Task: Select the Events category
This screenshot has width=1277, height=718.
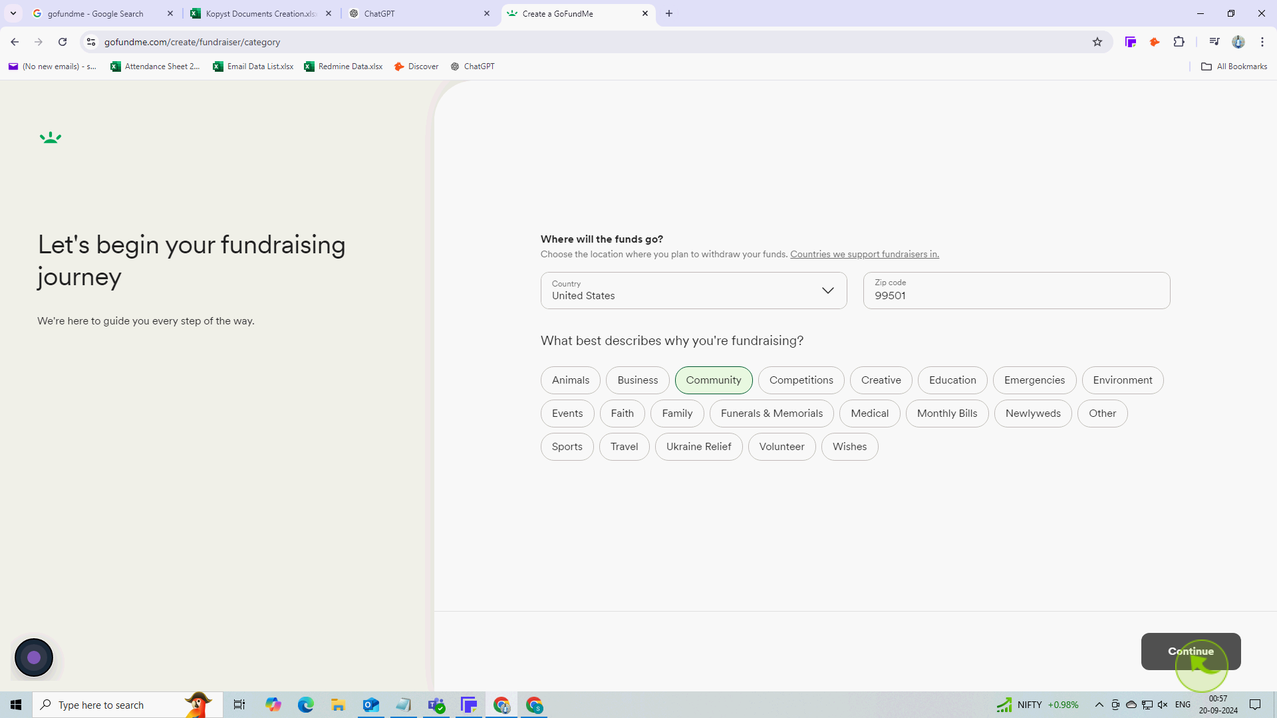Action: tap(567, 414)
